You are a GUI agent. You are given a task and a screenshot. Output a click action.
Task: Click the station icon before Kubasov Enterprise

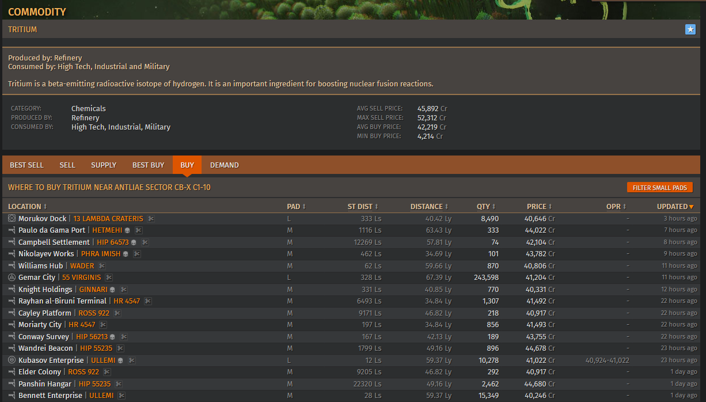tap(12, 361)
